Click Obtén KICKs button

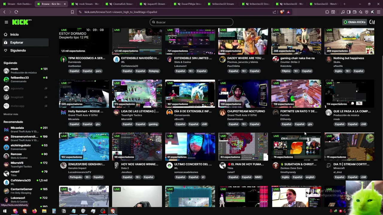[x=355, y=22]
